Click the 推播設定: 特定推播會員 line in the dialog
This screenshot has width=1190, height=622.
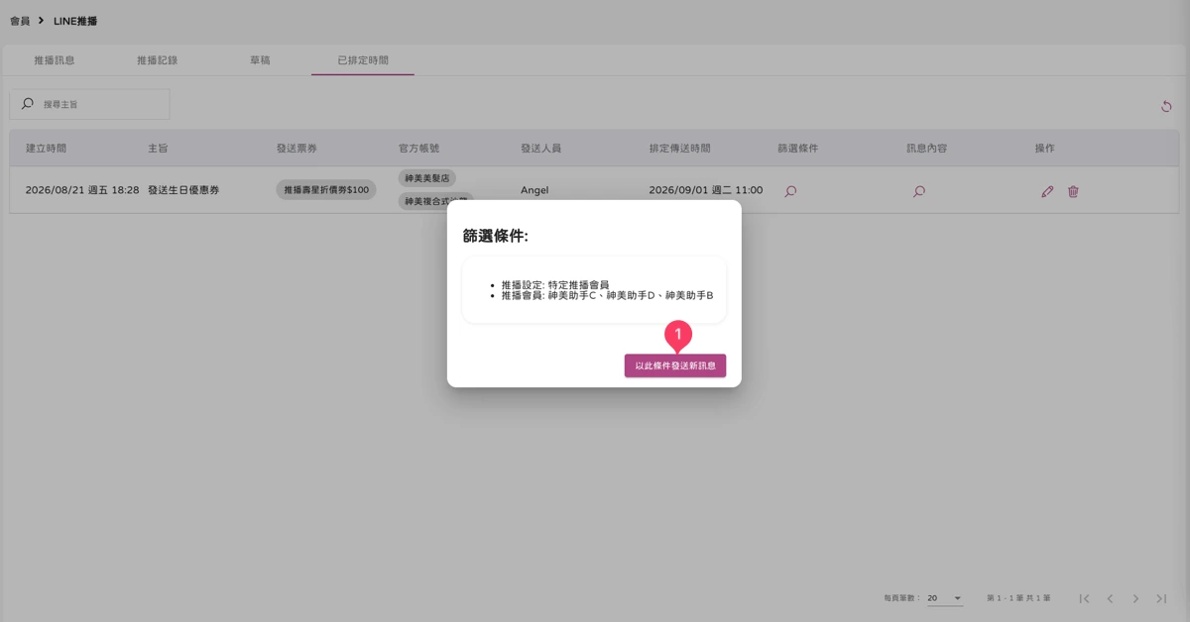tap(555, 285)
